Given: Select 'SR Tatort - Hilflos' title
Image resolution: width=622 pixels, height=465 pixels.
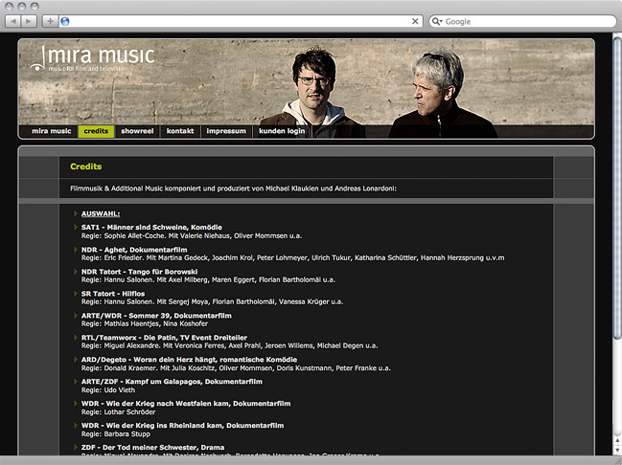Looking at the screenshot, I should pos(113,294).
